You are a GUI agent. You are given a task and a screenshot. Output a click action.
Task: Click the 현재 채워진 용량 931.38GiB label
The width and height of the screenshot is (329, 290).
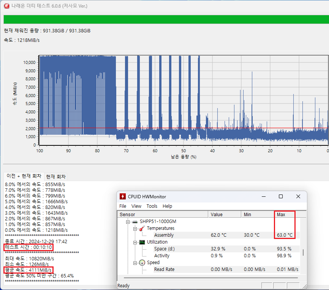click(47, 31)
